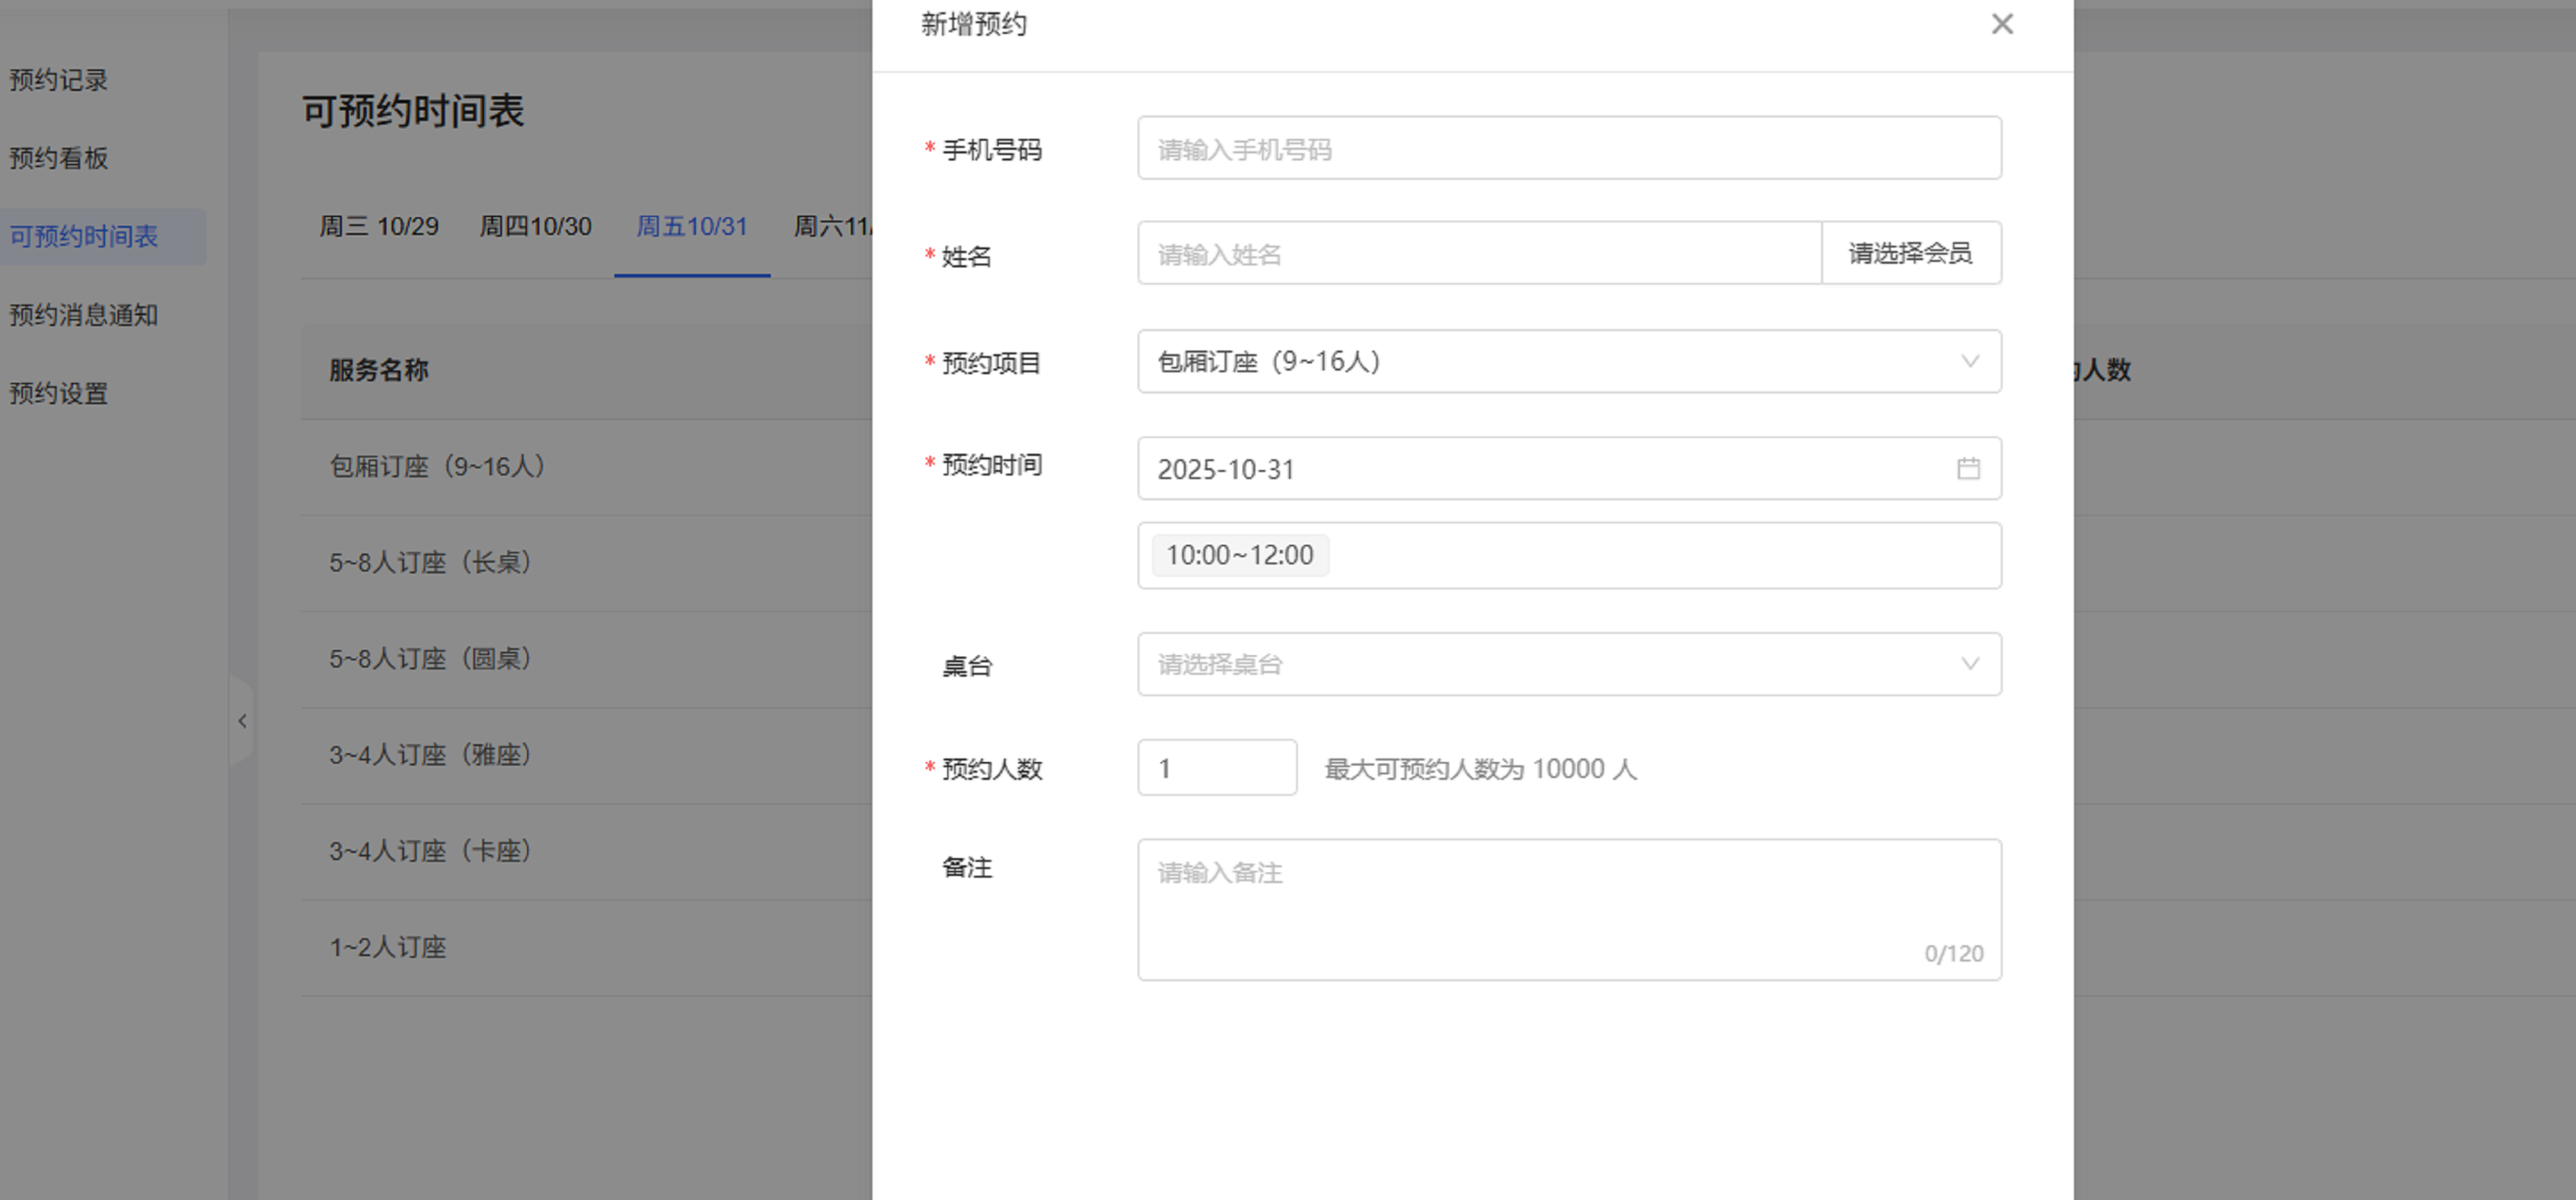
Task: Click the 请选择会员 button
Action: click(x=1909, y=253)
